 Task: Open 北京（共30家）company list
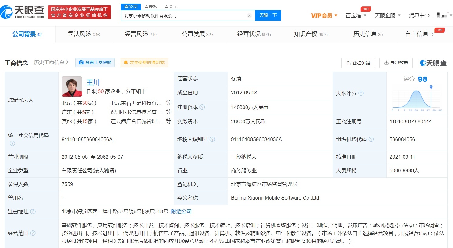tap(79, 103)
